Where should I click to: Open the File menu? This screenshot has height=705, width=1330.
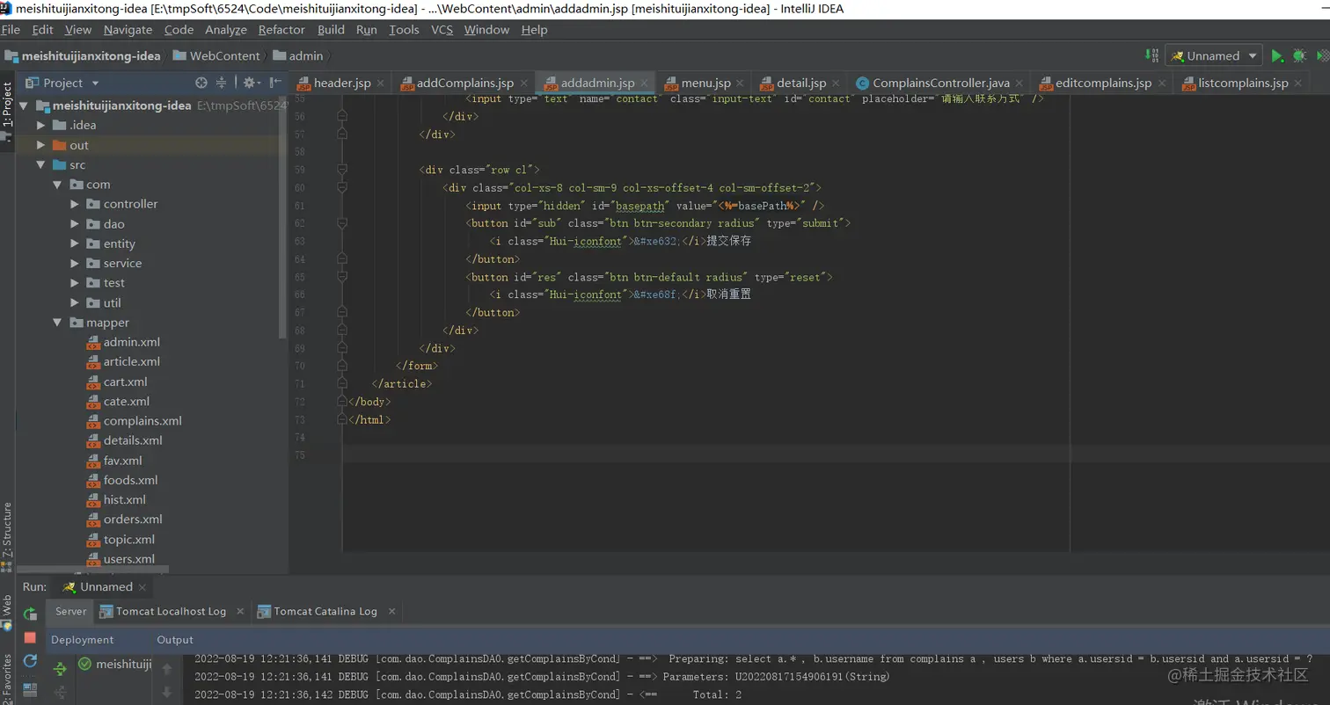click(x=11, y=30)
